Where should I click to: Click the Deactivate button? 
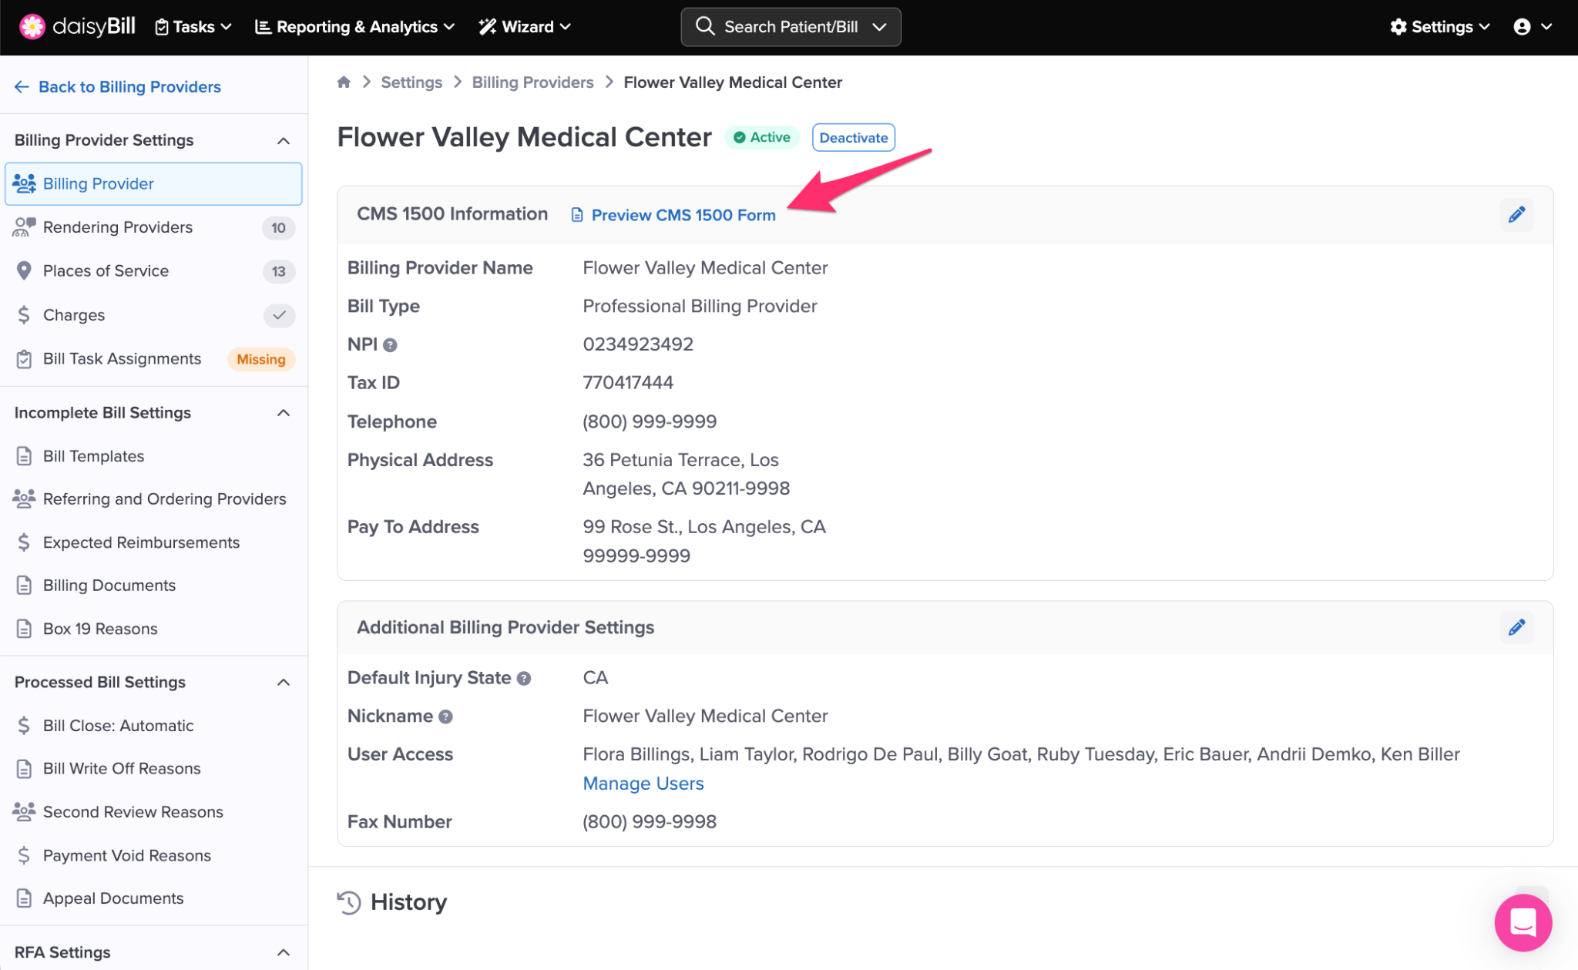(853, 138)
